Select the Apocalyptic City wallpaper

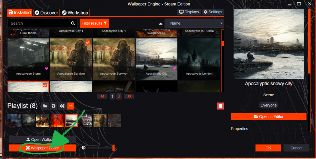click(156, 59)
